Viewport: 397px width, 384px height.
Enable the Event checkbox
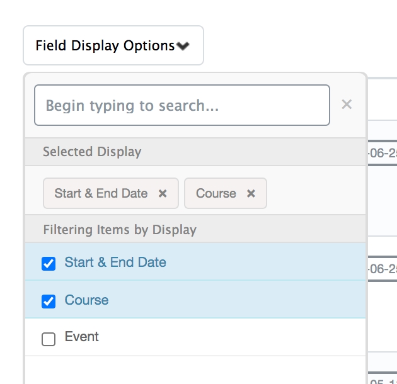(x=49, y=339)
